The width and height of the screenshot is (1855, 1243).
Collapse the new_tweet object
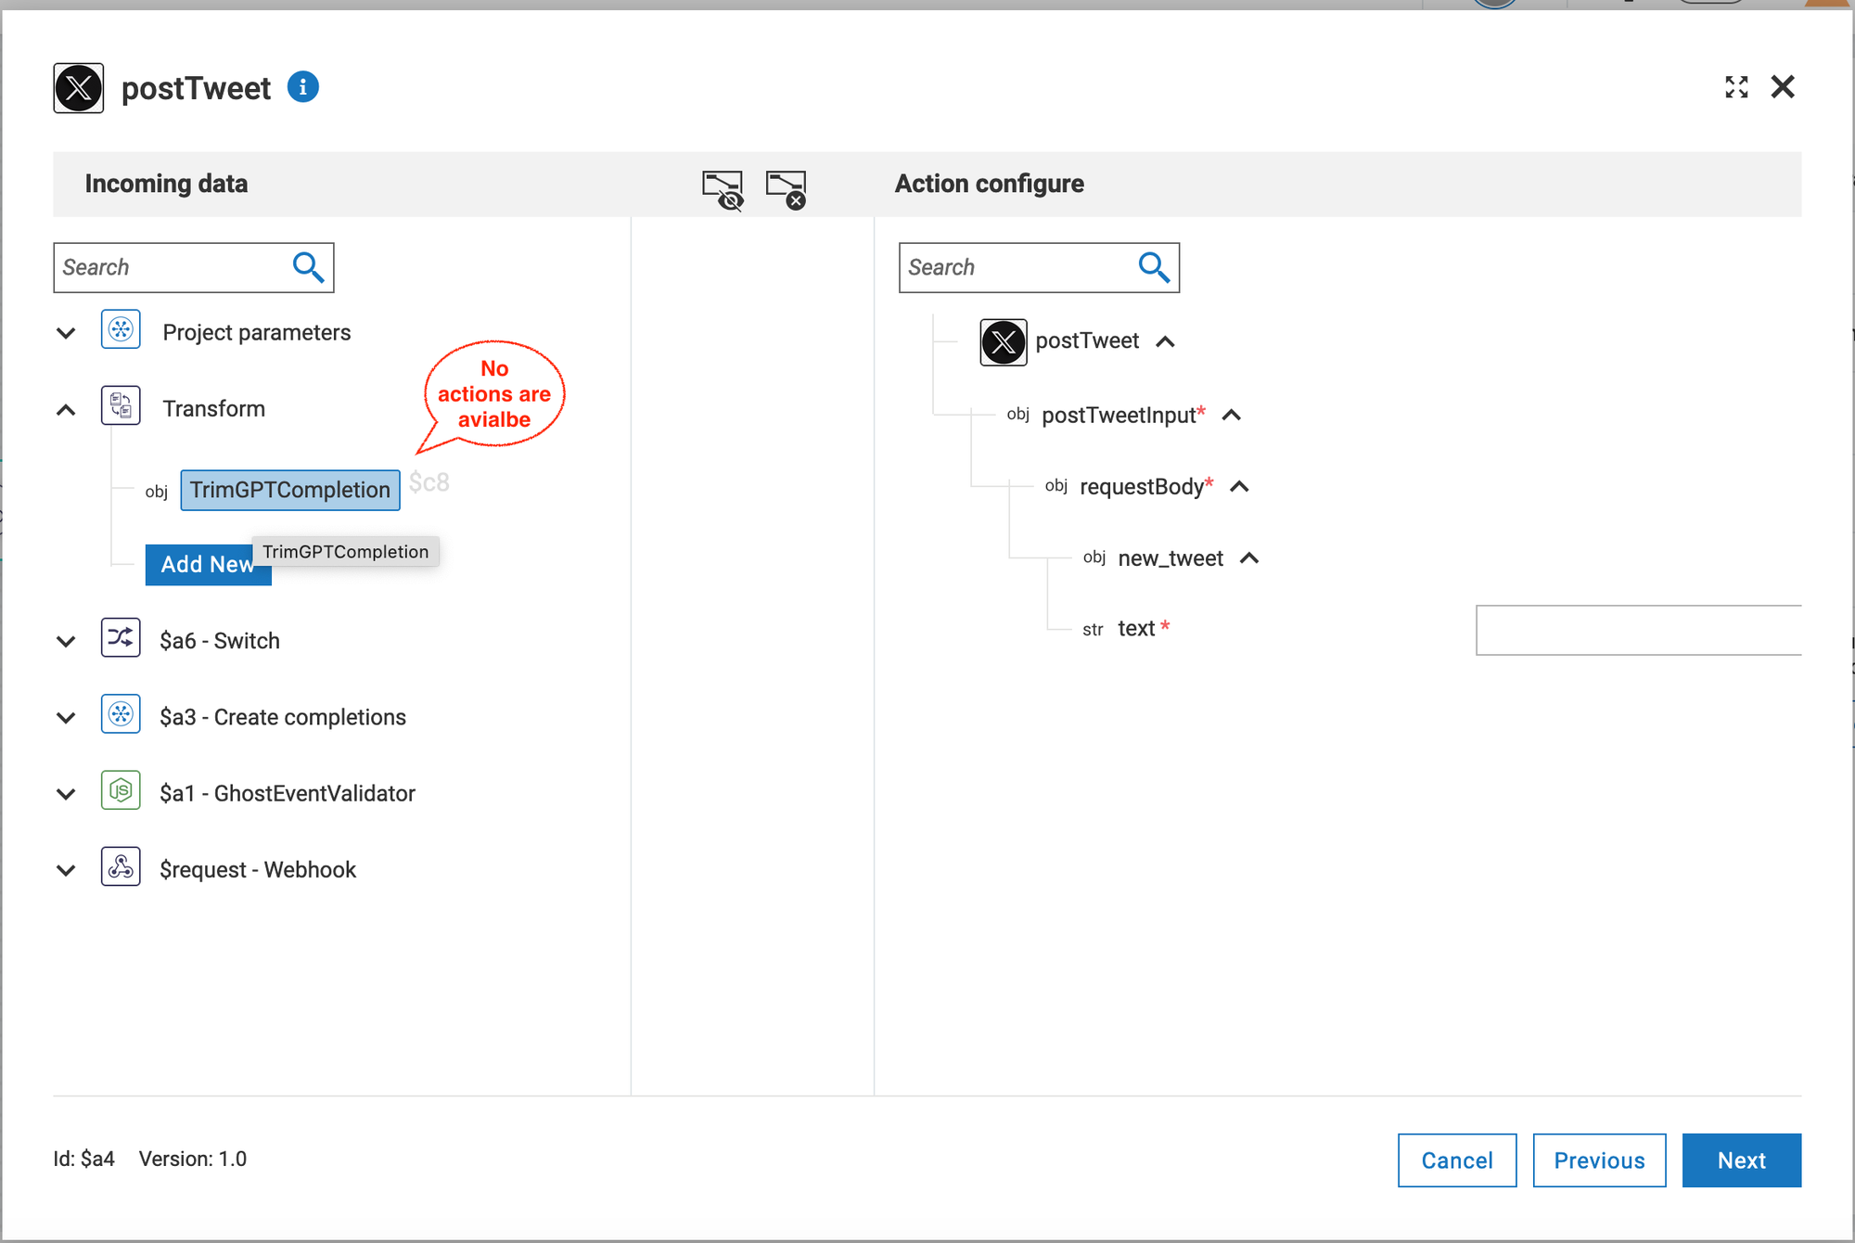click(x=1249, y=558)
